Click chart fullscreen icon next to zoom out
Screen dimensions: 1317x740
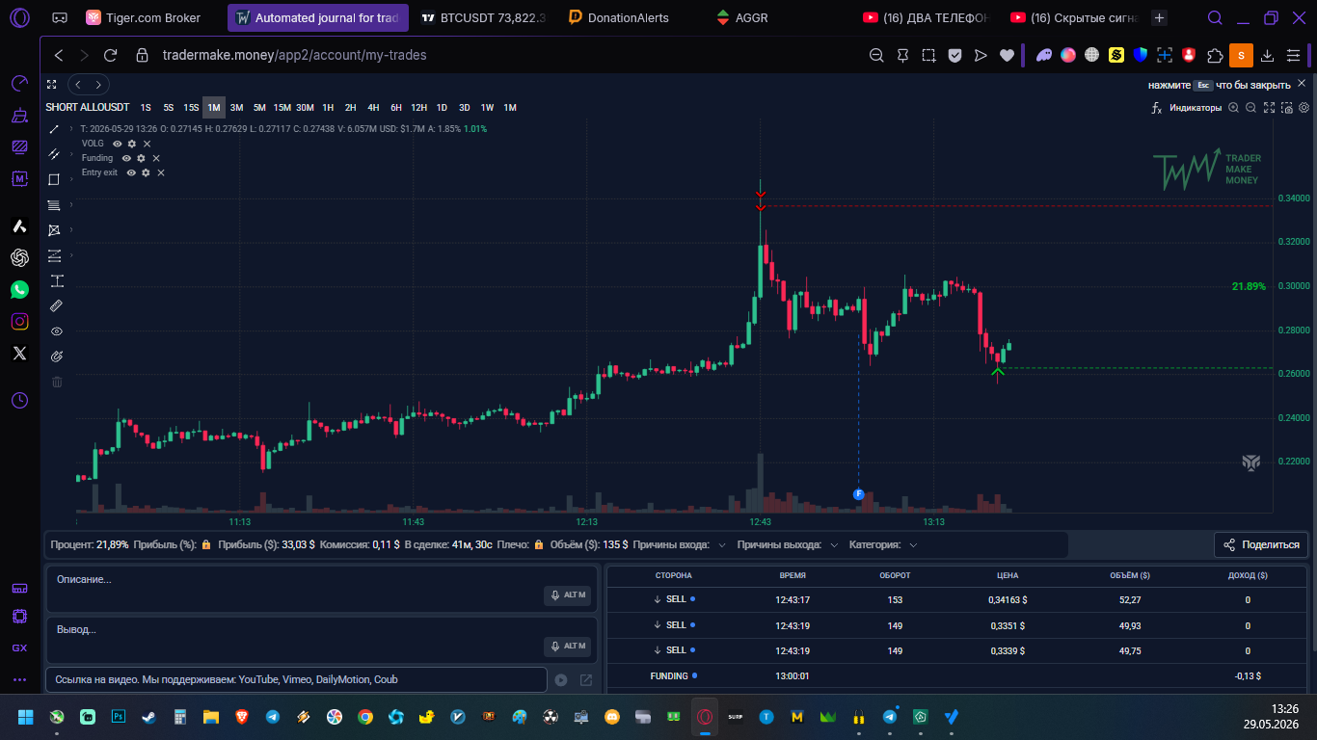tap(1270, 108)
